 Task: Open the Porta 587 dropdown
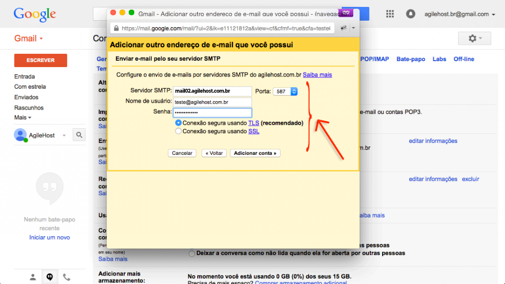point(285,91)
